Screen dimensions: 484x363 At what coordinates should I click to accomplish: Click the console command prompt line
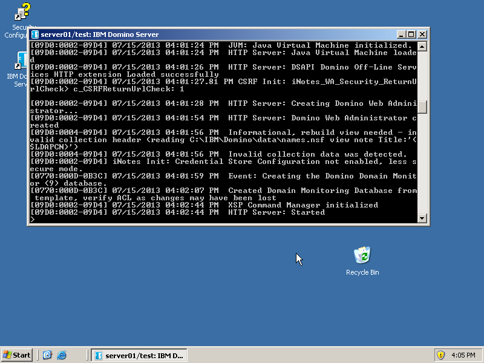point(223,219)
